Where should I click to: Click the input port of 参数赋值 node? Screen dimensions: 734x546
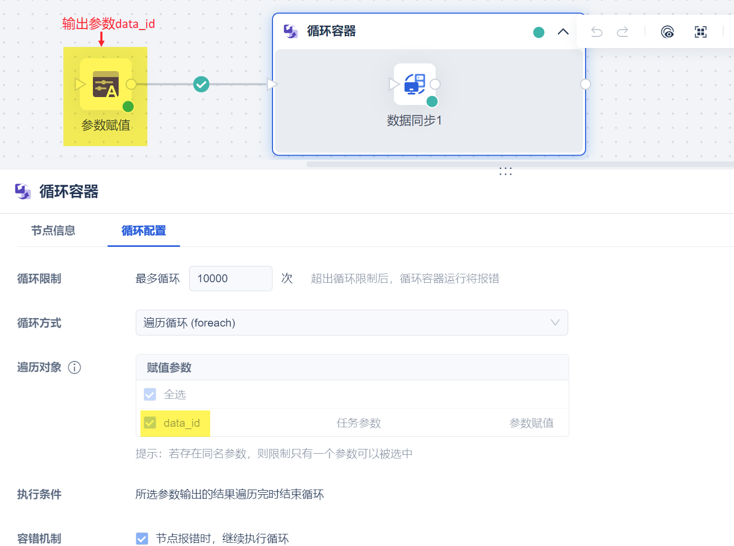pos(80,84)
